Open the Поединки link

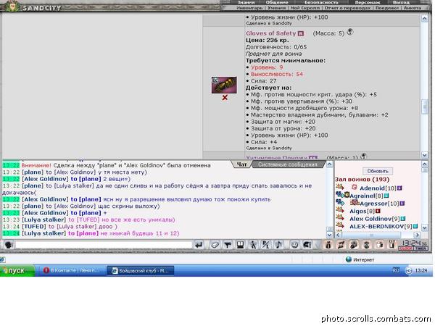pos(386,8)
